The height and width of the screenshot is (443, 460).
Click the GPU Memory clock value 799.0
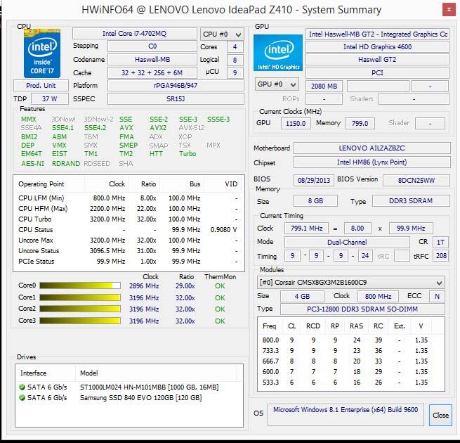360,123
